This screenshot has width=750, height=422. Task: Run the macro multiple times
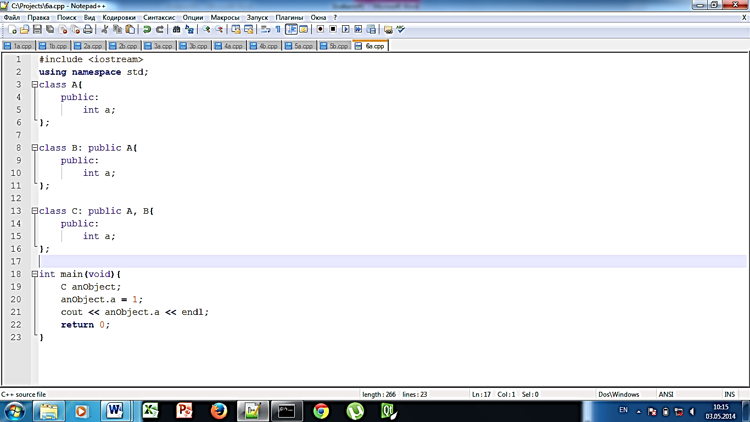tap(359, 29)
